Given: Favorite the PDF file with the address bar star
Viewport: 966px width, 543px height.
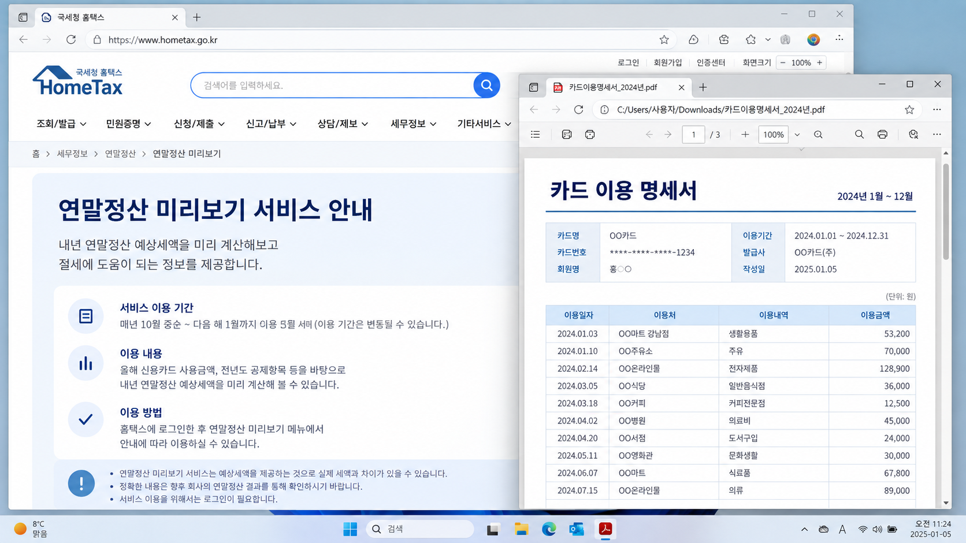Looking at the screenshot, I should pyautogui.click(x=909, y=110).
